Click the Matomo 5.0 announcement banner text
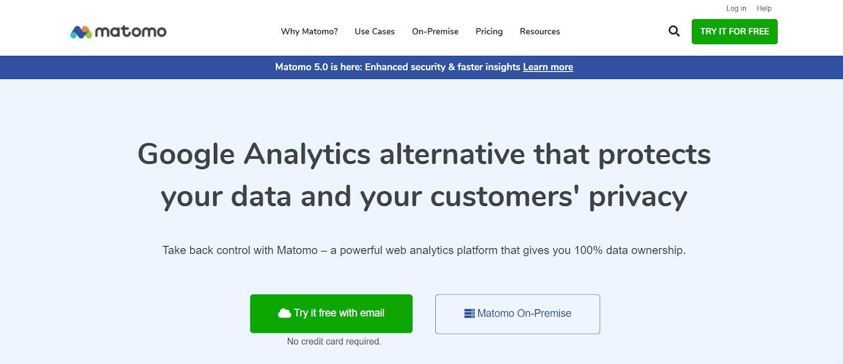 [398, 67]
